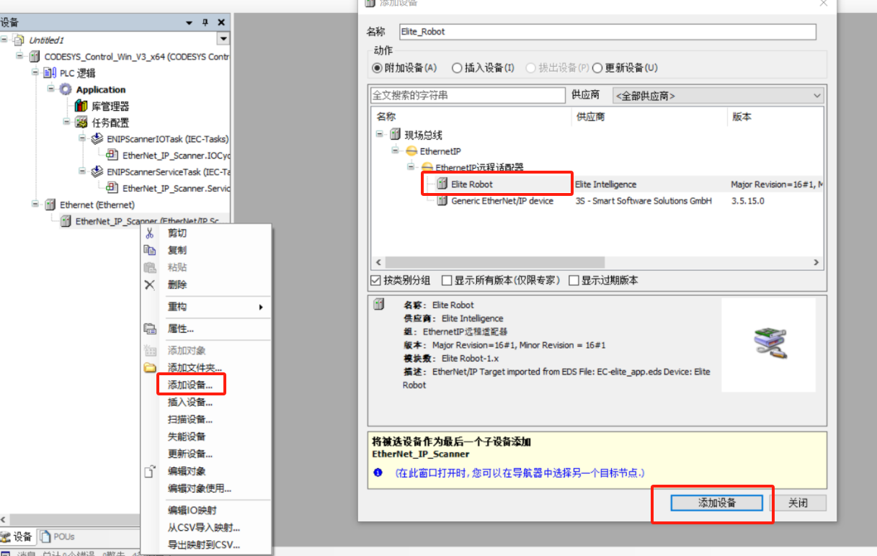This screenshot has height=556, width=877.
Task: Collapse the PLC logic (PLC 逻辑) node
Action: 35,73
